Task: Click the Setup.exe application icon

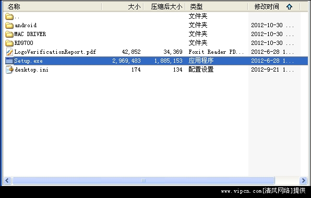Action: point(9,61)
